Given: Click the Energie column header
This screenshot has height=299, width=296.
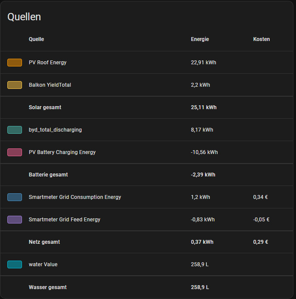Looking at the screenshot, I should tap(199, 39).
